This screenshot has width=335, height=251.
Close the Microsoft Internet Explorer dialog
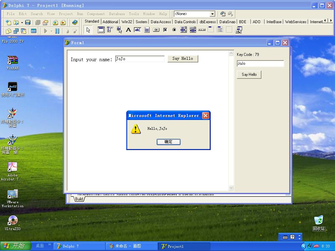[205, 116]
